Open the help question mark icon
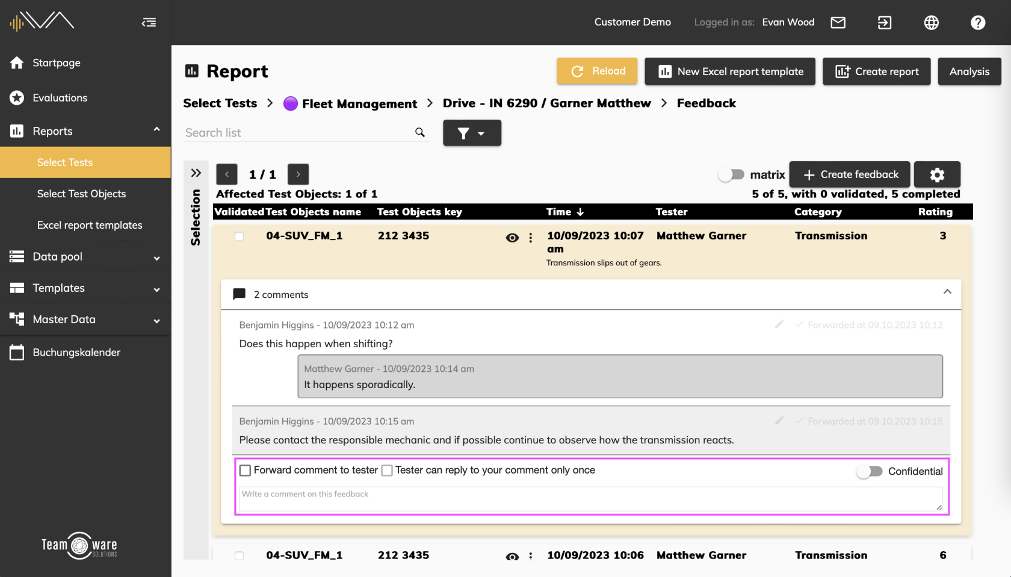Image resolution: width=1011 pixels, height=577 pixels. coord(978,23)
